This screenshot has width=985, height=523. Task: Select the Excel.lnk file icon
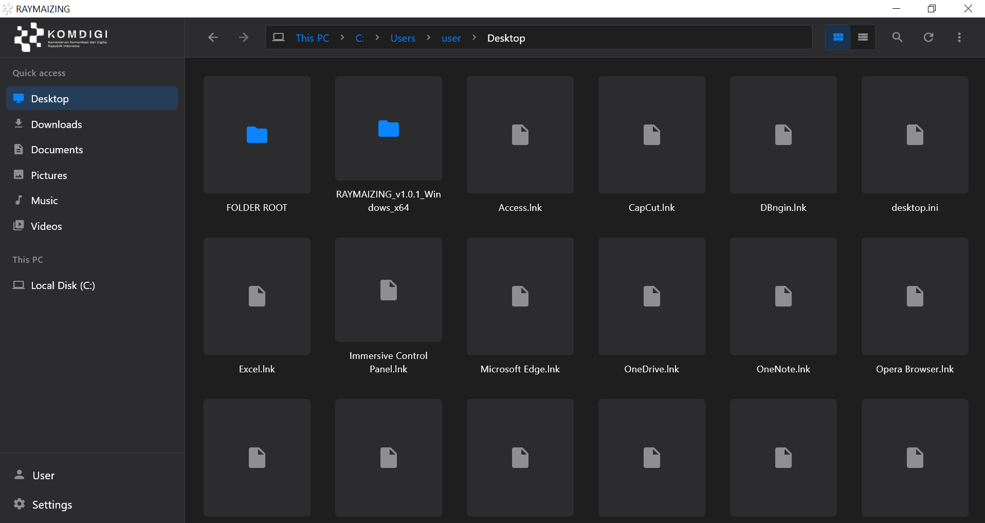[257, 296]
